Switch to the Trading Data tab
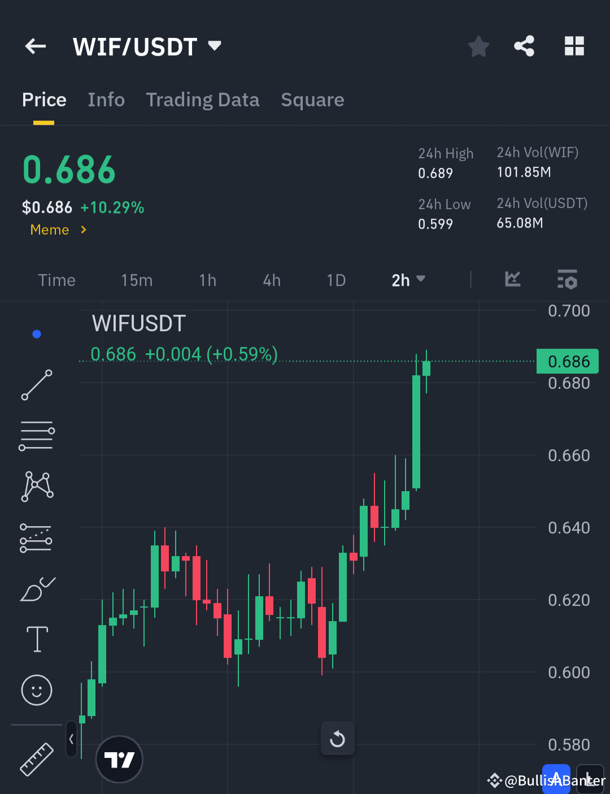610x794 pixels. [x=203, y=99]
